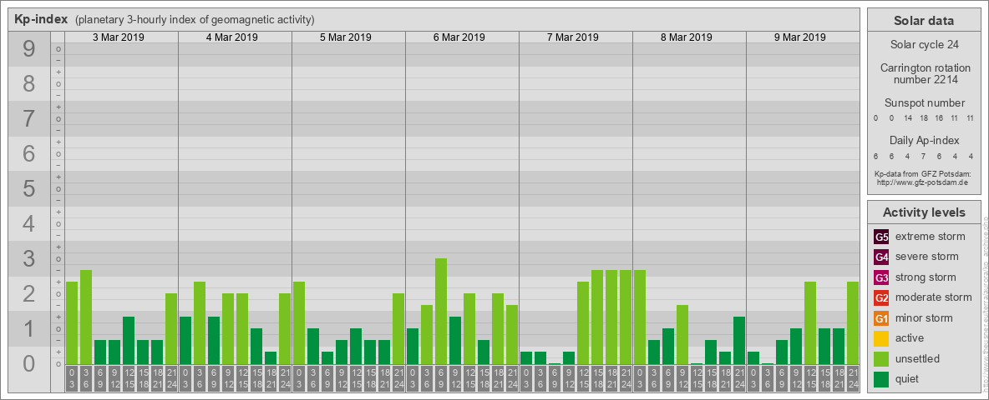The height and width of the screenshot is (400, 989).
Task: Click the Sunspot number label
Action: (x=924, y=103)
